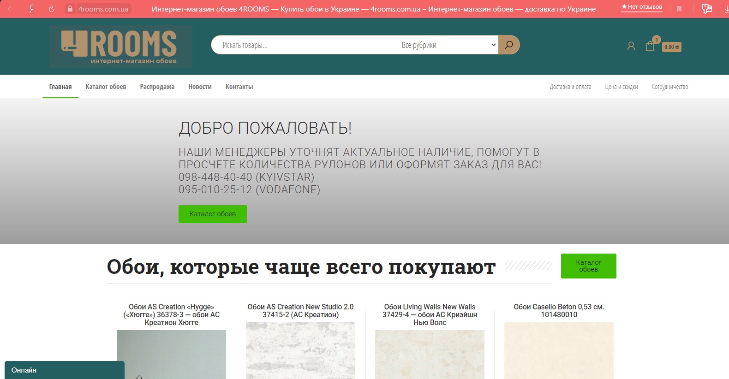Viewport: 729px width, 379px height.
Task: Click the green 'Каталог обоев' banner button
Action: [x=213, y=214]
